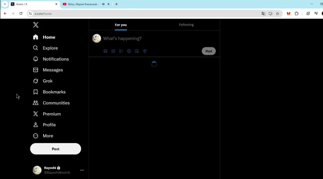Open the Explore search page

[x=45, y=48]
